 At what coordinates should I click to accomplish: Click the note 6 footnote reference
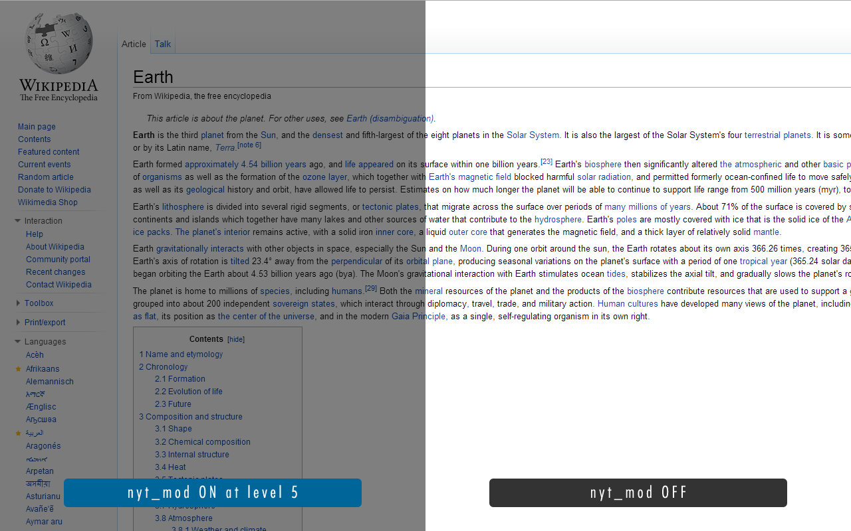click(249, 145)
